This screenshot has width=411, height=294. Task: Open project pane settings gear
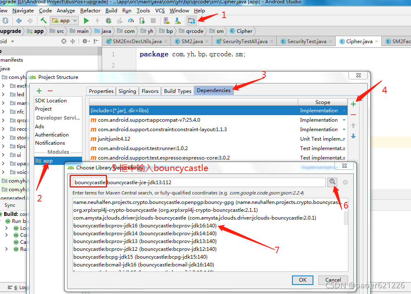[86, 41]
